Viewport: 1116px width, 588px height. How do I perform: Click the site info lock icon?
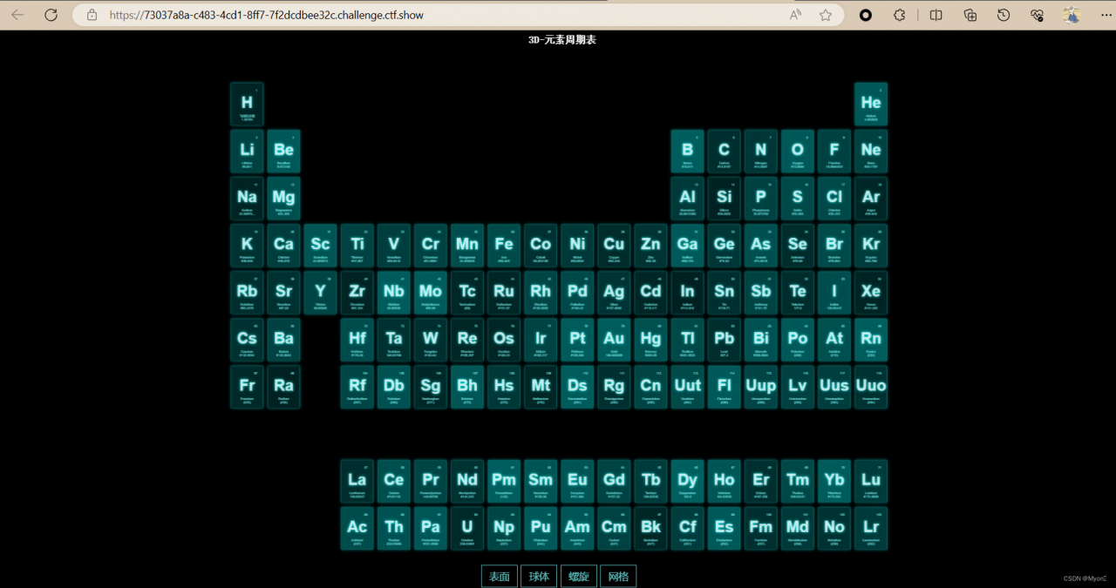[92, 15]
